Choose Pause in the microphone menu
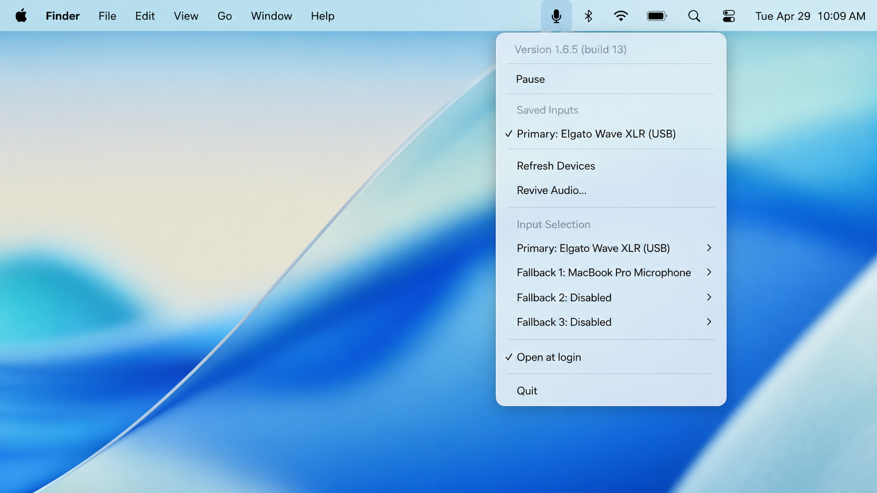Viewport: 877px width, 493px height. (x=611, y=79)
